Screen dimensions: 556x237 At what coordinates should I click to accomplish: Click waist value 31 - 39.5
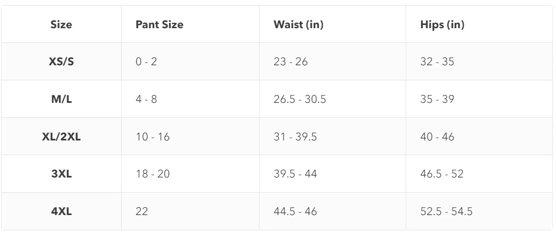click(295, 137)
